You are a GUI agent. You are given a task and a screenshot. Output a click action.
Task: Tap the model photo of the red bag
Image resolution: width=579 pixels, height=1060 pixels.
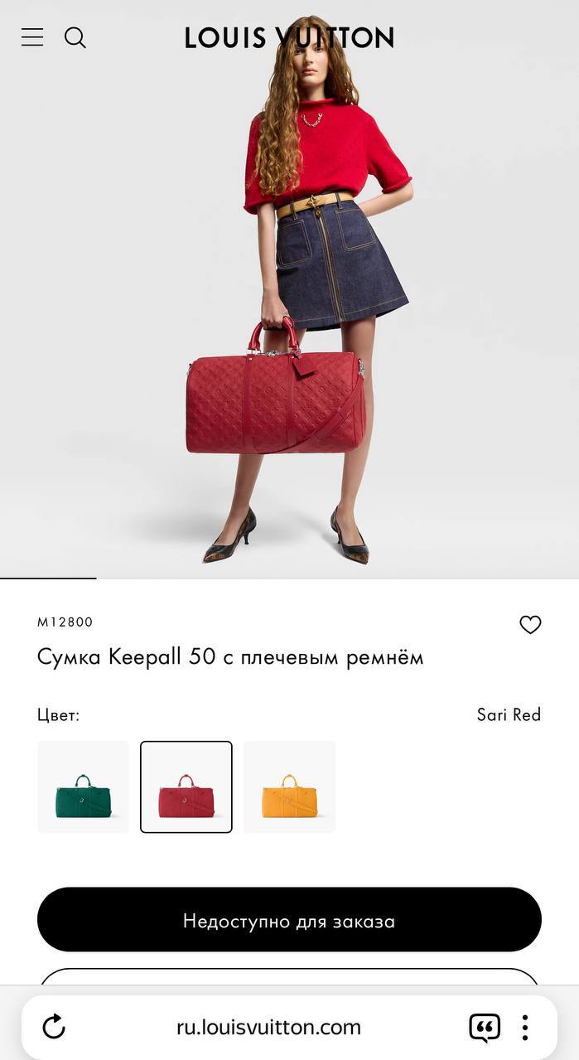[x=289, y=288]
